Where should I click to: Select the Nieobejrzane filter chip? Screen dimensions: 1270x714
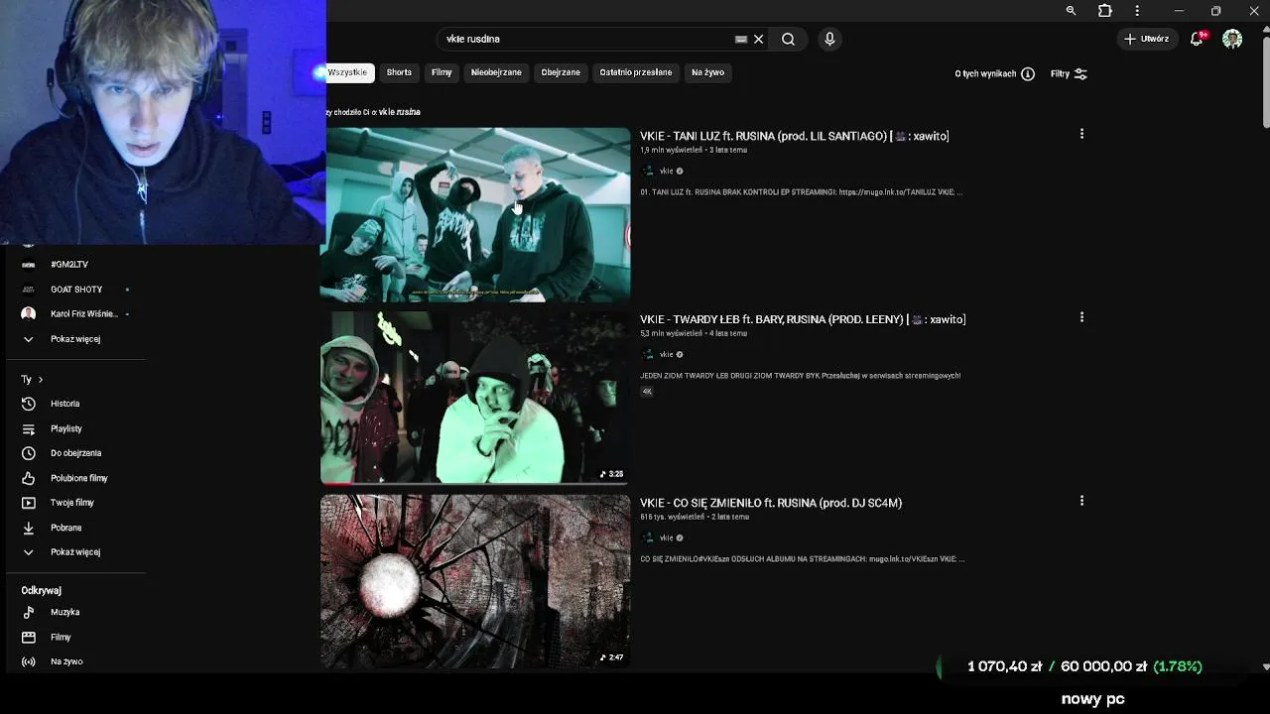[x=496, y=72]
